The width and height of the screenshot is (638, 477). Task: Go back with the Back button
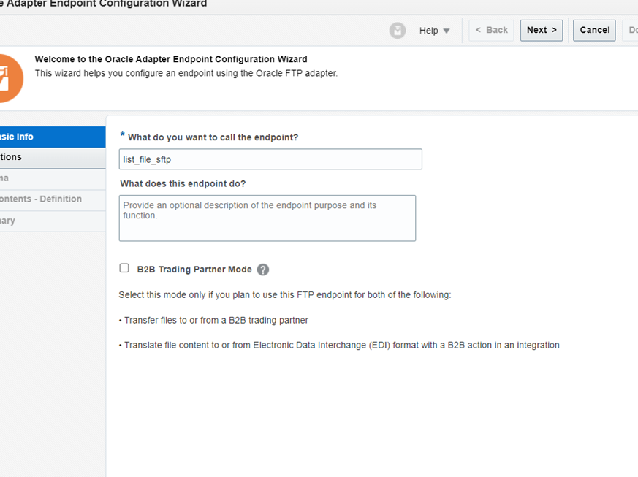[x=491, y=31]
